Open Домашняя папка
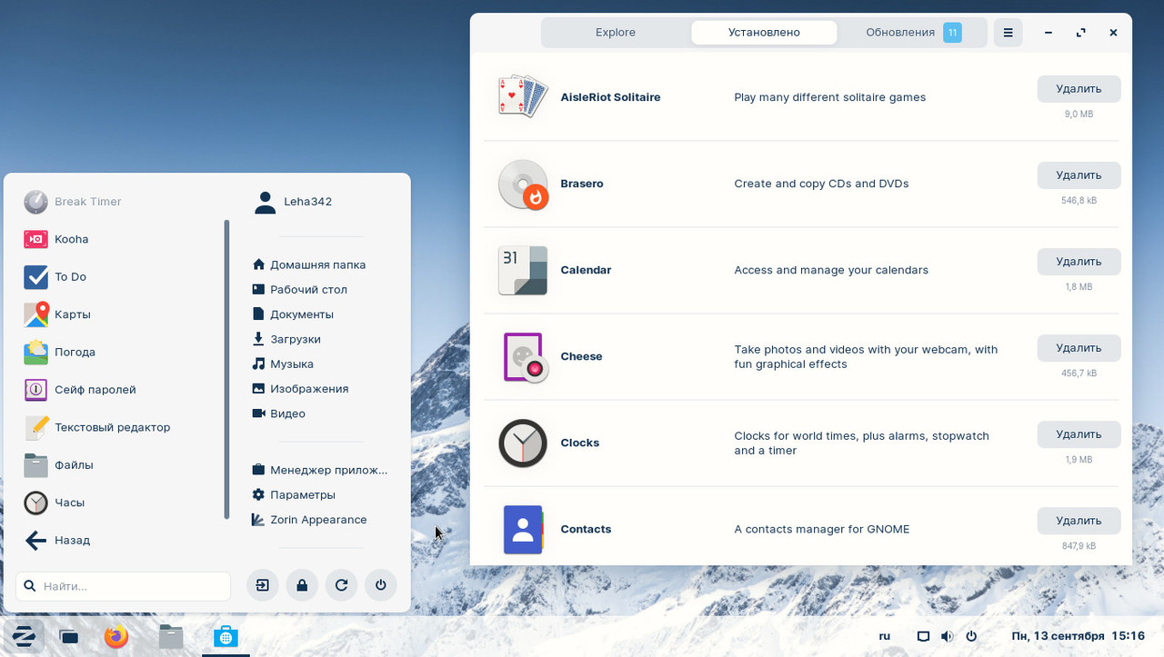 click(x=309, y=264)
